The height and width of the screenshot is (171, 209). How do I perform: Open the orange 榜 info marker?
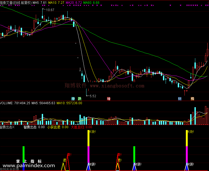pos(192,99)
